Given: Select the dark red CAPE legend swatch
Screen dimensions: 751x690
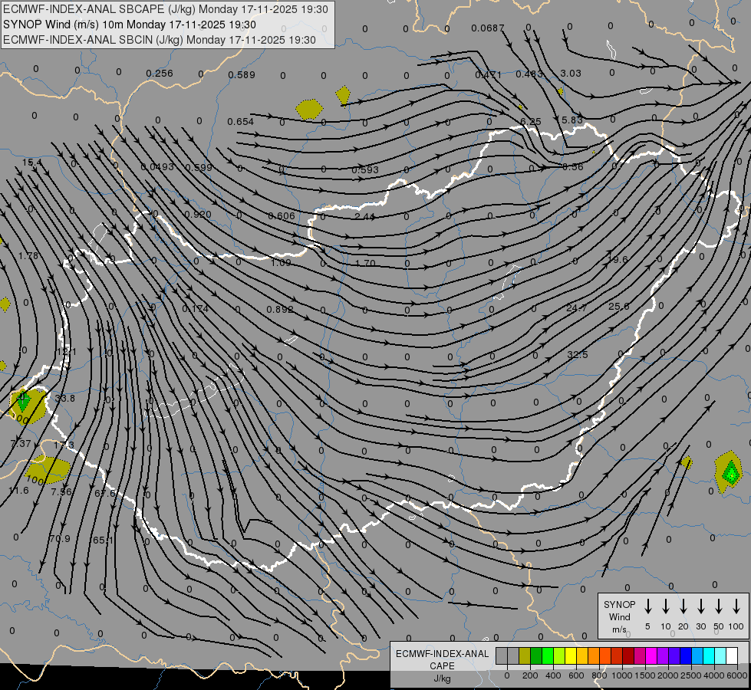Looking at the screenshot, I should coord(628,655).
